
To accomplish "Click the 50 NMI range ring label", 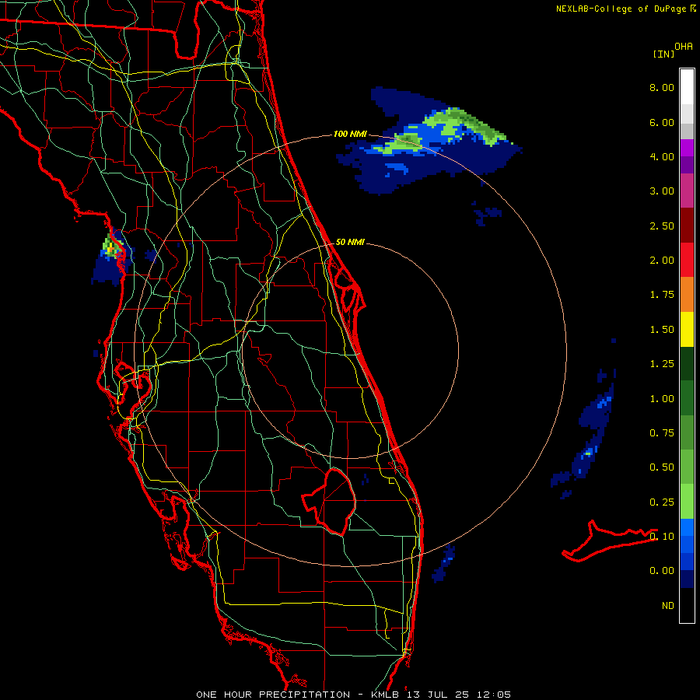I will click(x=350, y=242).
